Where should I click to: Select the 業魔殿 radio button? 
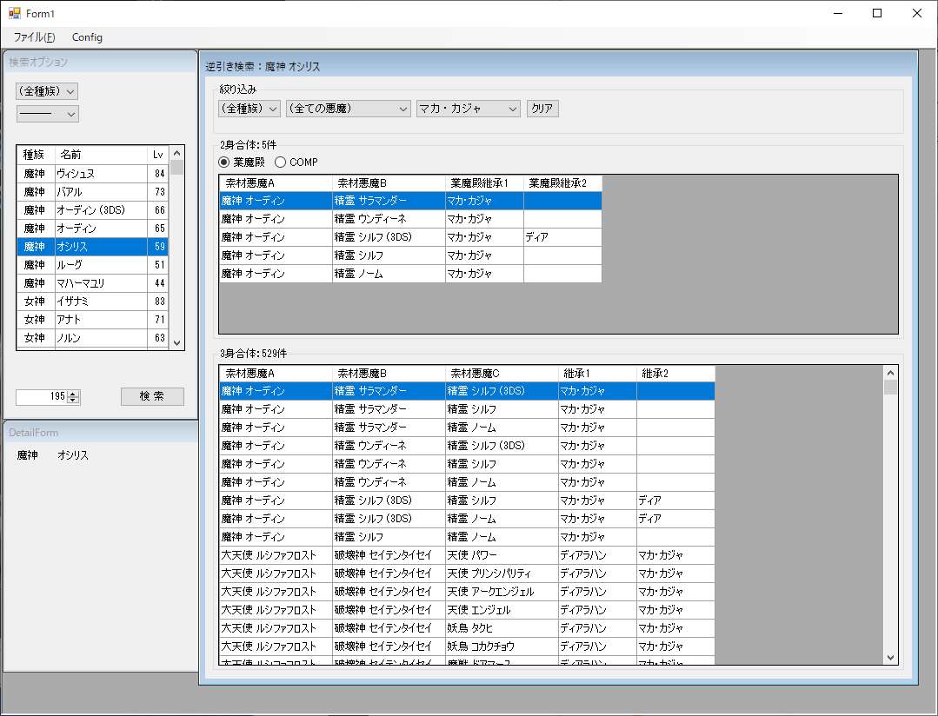224,162
